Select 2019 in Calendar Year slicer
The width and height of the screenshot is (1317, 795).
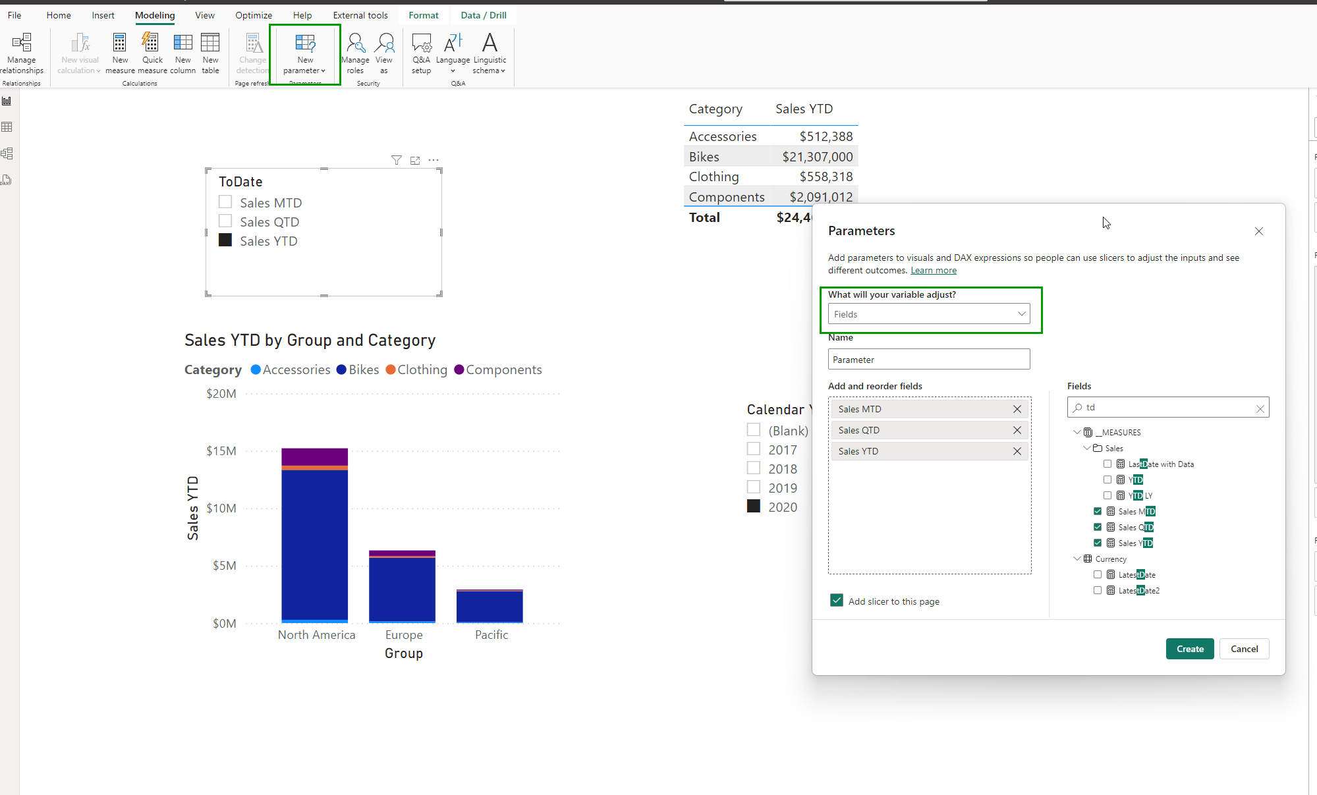point(754,487)
